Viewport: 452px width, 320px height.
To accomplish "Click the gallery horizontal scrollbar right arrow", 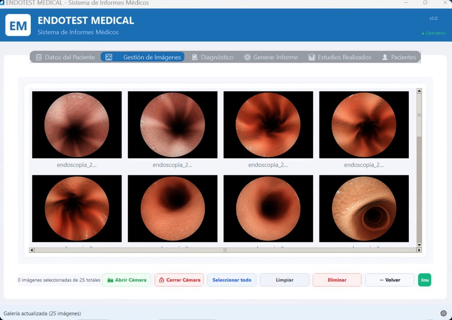I will (419, 250).
